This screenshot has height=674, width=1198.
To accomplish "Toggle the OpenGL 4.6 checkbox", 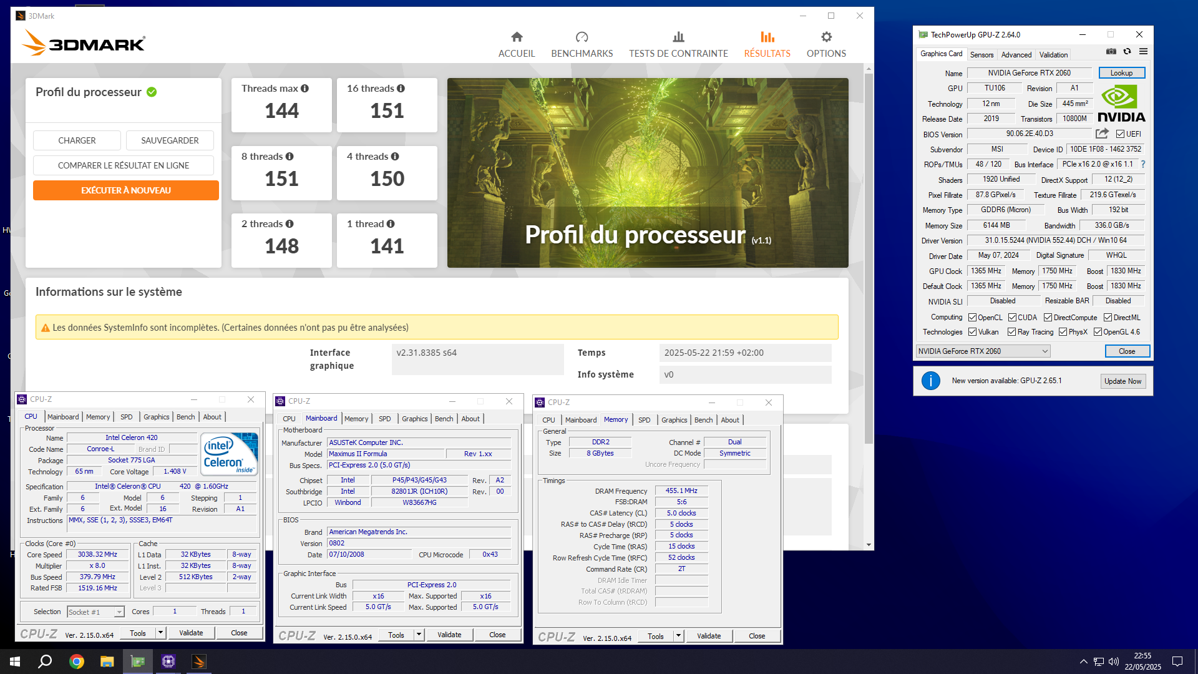I will [1098, 332].
